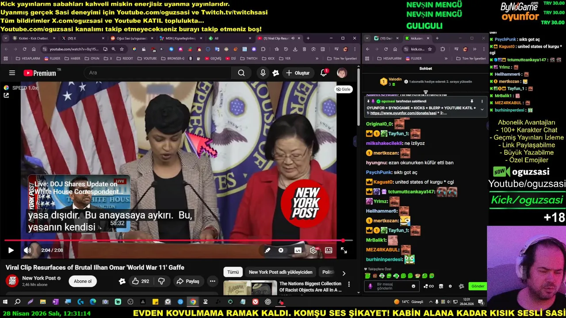Open the YouTube notifications bell

pyautogui.click(x=324, y=73)
